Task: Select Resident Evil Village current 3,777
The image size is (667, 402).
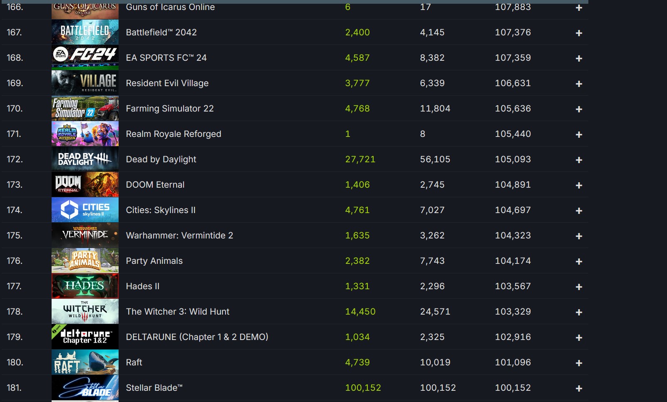Action: click(x=357, y=83)
